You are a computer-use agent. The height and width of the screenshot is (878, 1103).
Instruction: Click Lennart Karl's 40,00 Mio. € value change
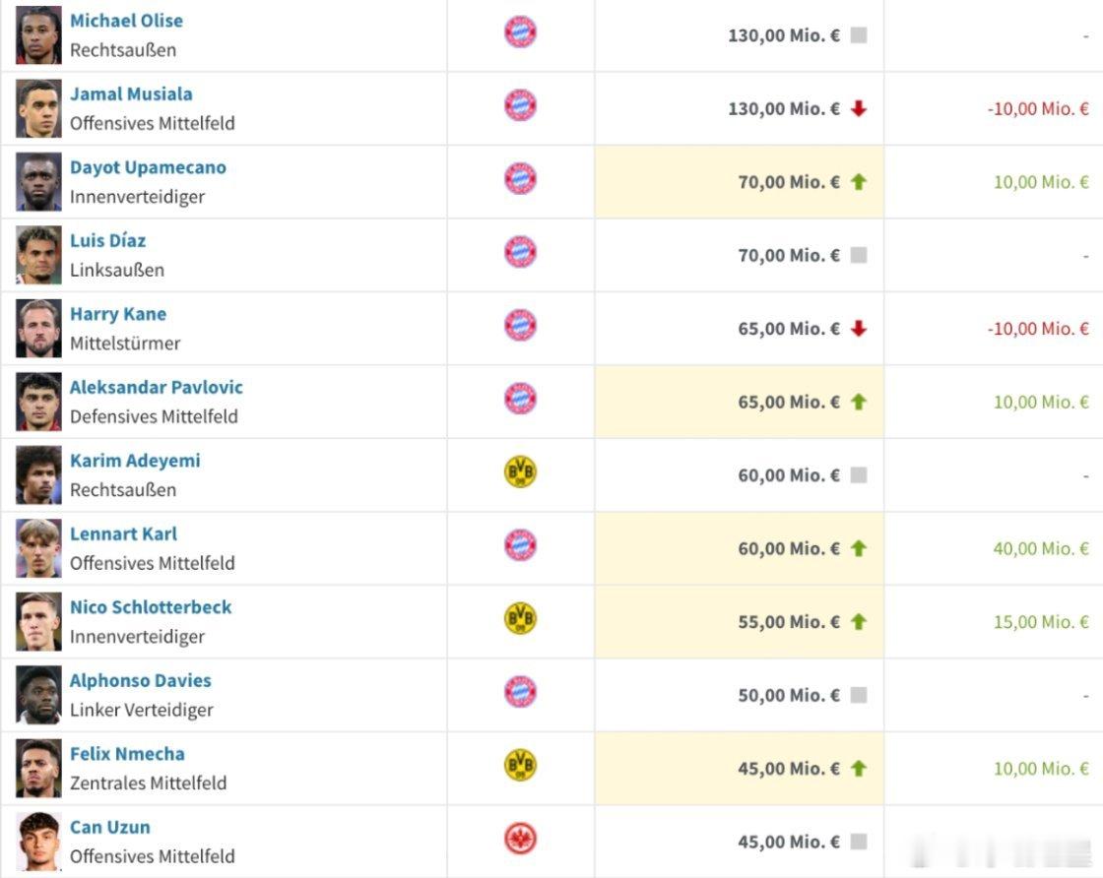1041,548
